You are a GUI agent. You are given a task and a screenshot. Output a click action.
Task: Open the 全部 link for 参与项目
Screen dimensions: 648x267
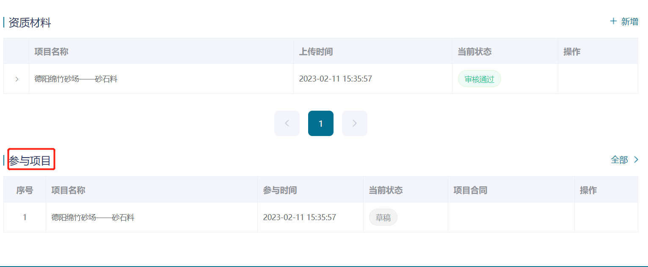click(x=619, y=160)
